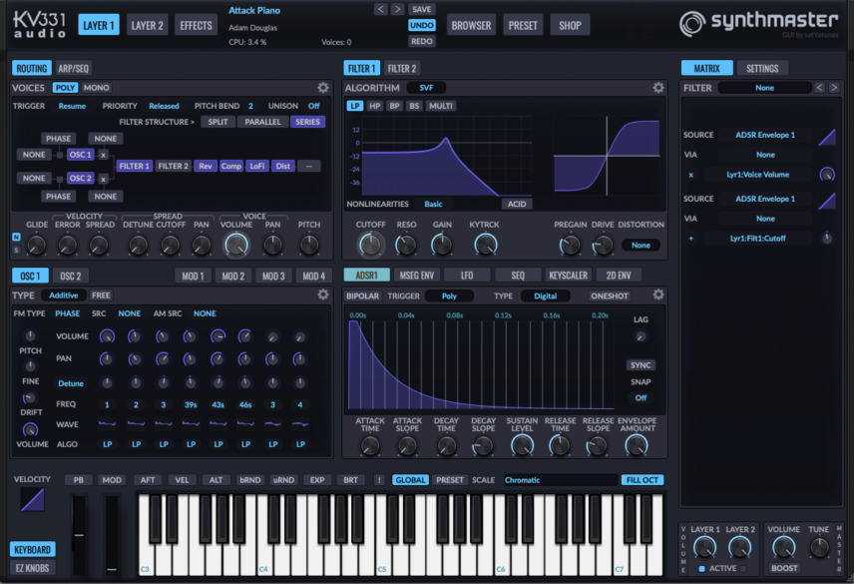Select the PARALLEL filter structure

[x=262, y=122]
